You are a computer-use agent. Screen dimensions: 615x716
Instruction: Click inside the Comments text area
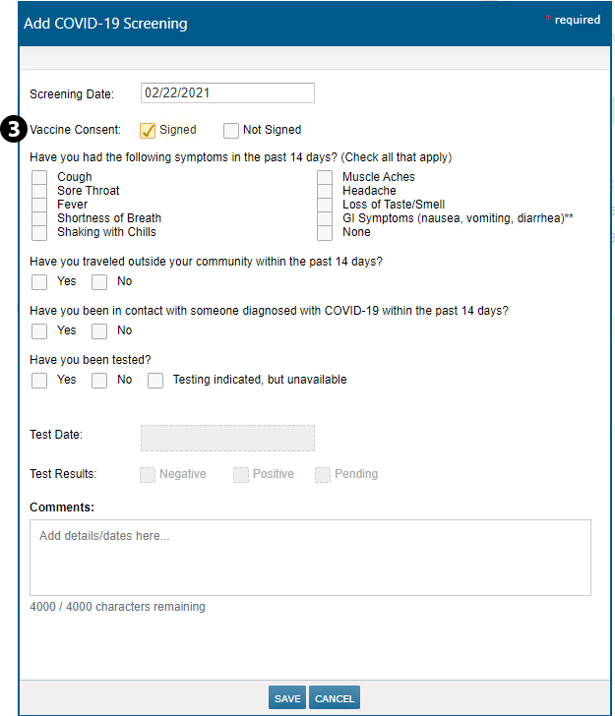tap(310, 558)
